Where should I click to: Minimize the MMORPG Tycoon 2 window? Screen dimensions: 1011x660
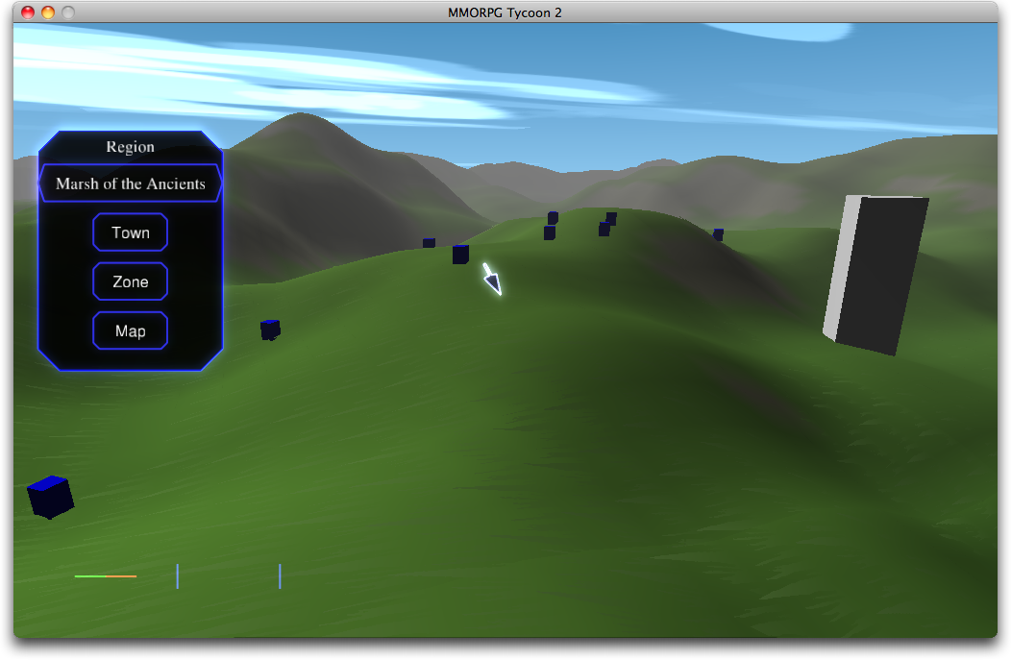[48, 12]
